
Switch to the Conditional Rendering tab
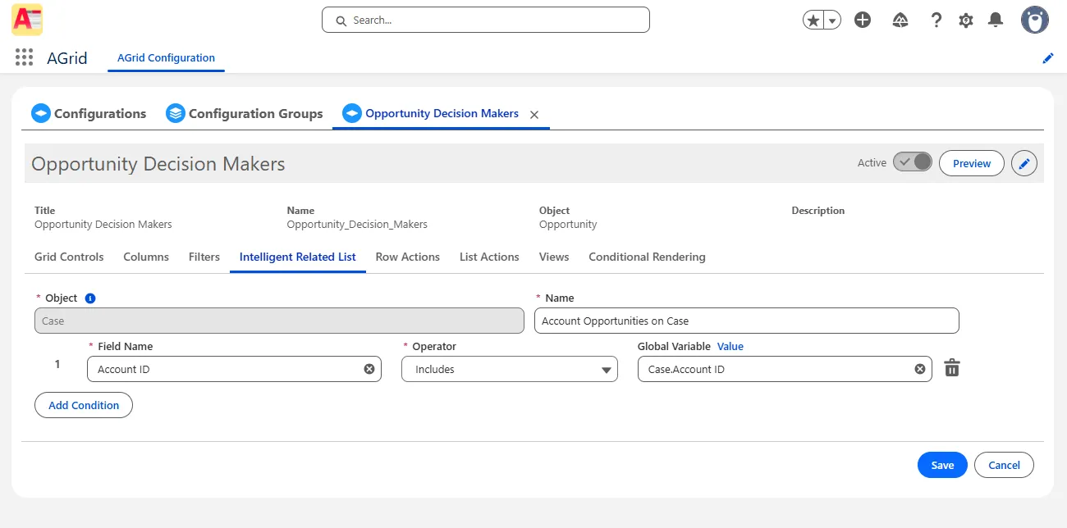(647, 257)
